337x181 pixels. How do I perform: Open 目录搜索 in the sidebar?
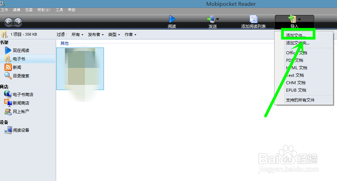click(21, 76)
